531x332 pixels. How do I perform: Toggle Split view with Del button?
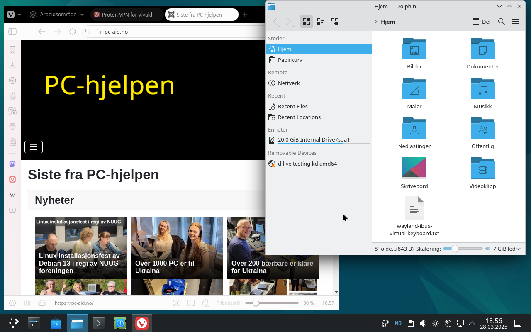[x=481, y=22]
